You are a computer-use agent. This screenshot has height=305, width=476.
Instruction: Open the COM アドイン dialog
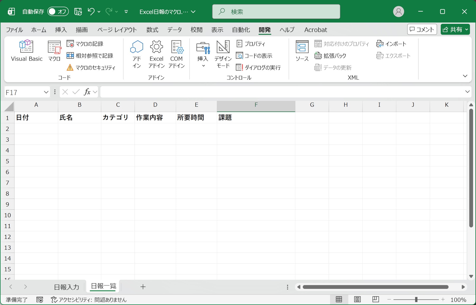(x=177, y=54)
